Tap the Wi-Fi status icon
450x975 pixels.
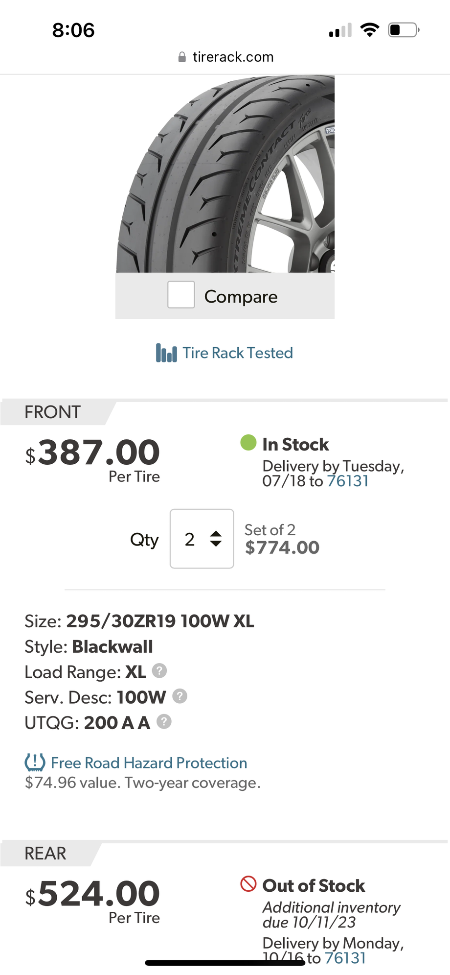click(369, 30)
